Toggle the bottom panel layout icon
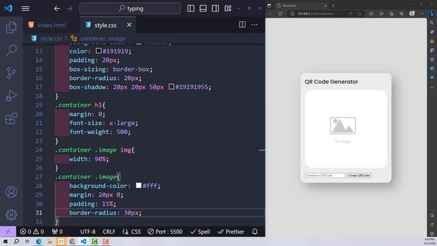The width and height of the screenshot is (437, 246). coord(203,8)
